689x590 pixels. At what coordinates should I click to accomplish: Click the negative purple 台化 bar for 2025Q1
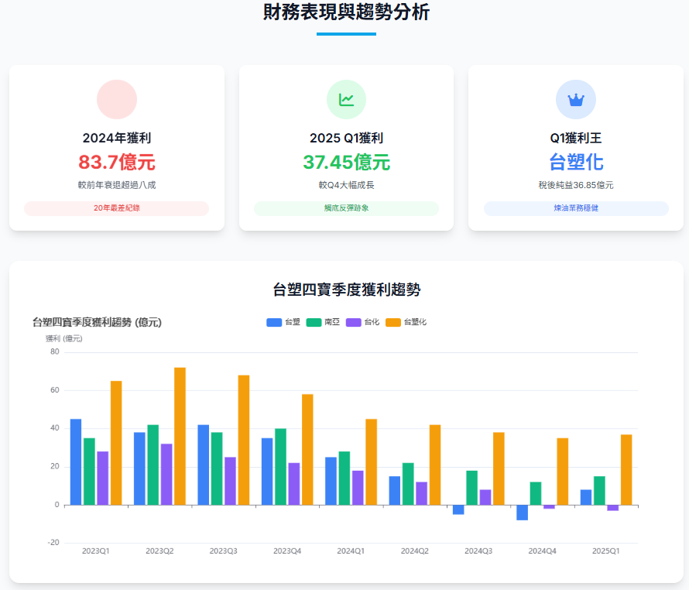click(x=613, y=508)
